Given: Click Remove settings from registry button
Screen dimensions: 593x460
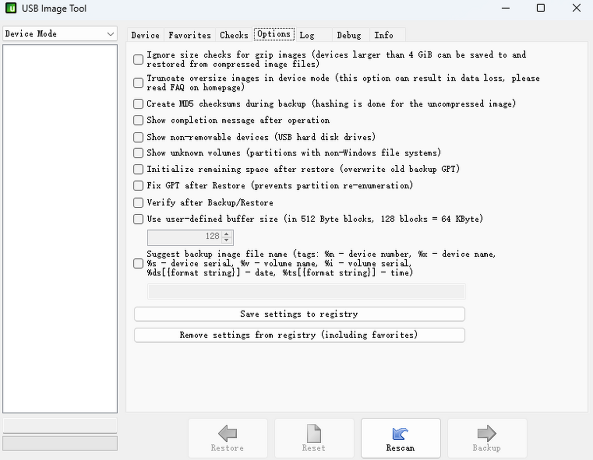Looking at the screenshot, I should click(299, 335).
